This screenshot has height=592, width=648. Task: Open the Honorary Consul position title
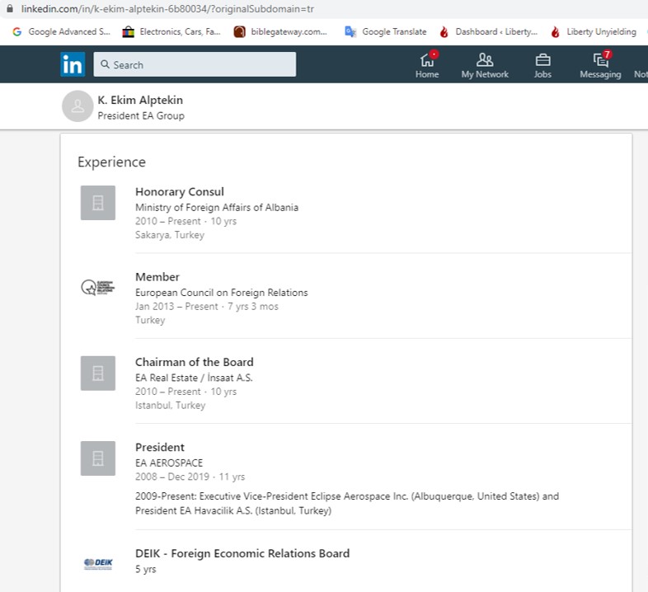point(180,192)
